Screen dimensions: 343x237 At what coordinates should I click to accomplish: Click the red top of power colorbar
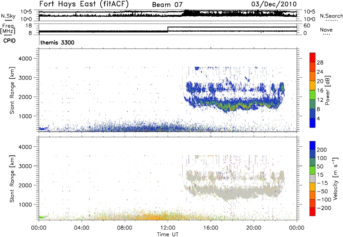coord(313,57)
